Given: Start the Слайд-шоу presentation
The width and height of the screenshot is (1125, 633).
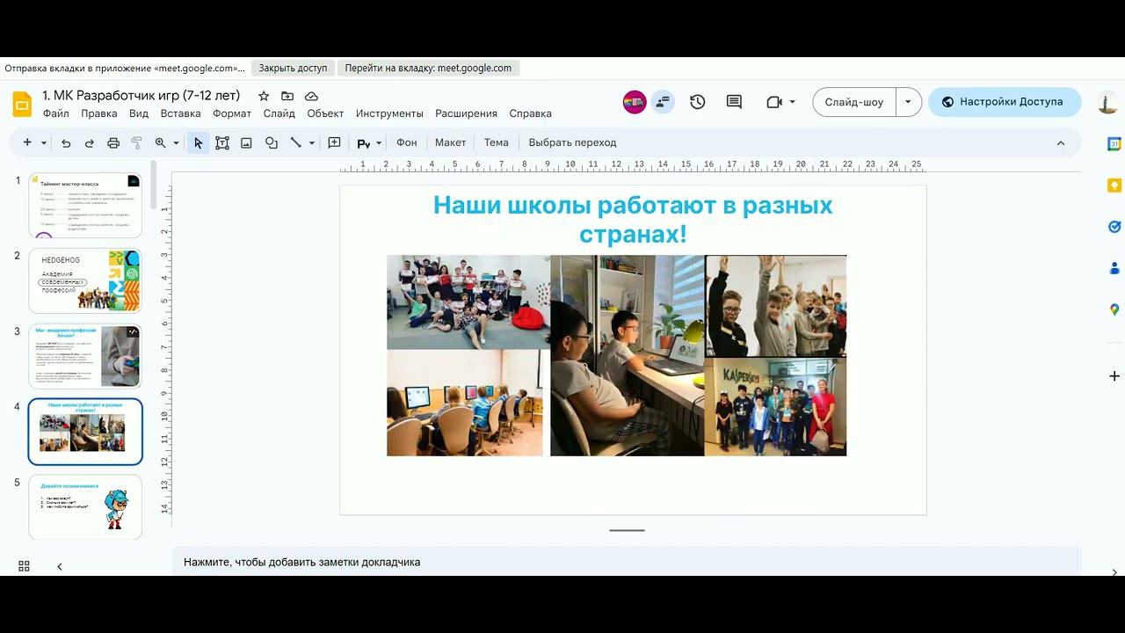Looking at the screenshot, I should coord(854,102).
